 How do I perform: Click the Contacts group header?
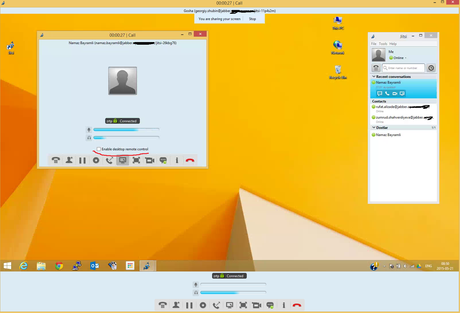click(403, 101)
